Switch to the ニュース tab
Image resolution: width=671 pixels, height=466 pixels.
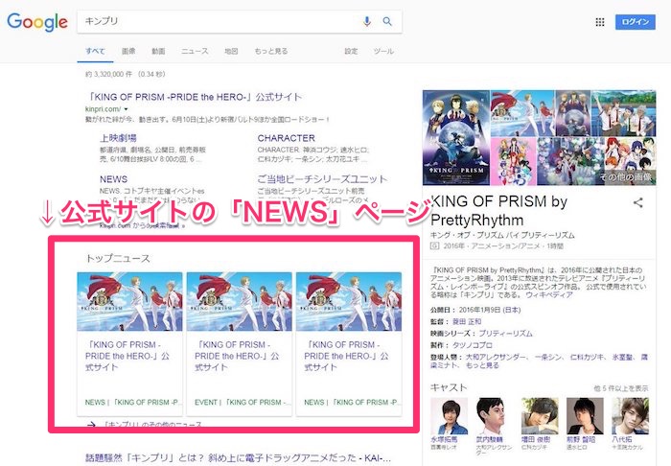point(195,50)
